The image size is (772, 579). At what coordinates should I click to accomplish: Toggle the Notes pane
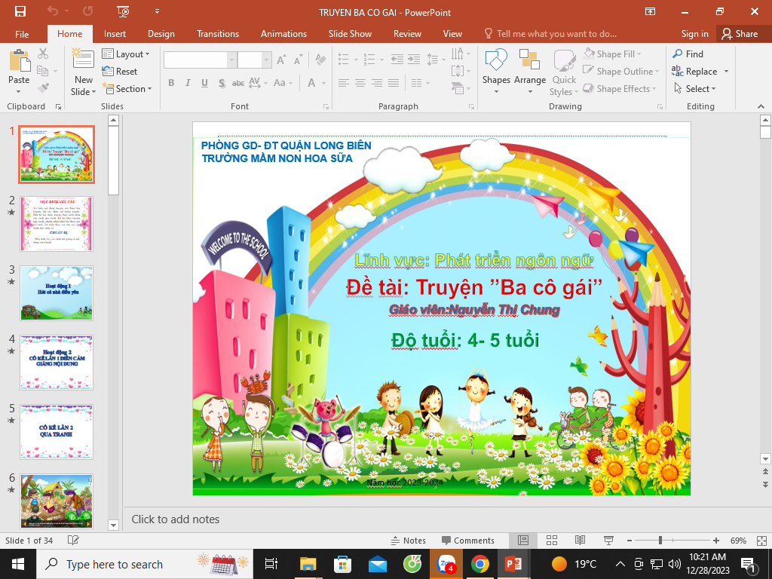click(x=408, y=541)
